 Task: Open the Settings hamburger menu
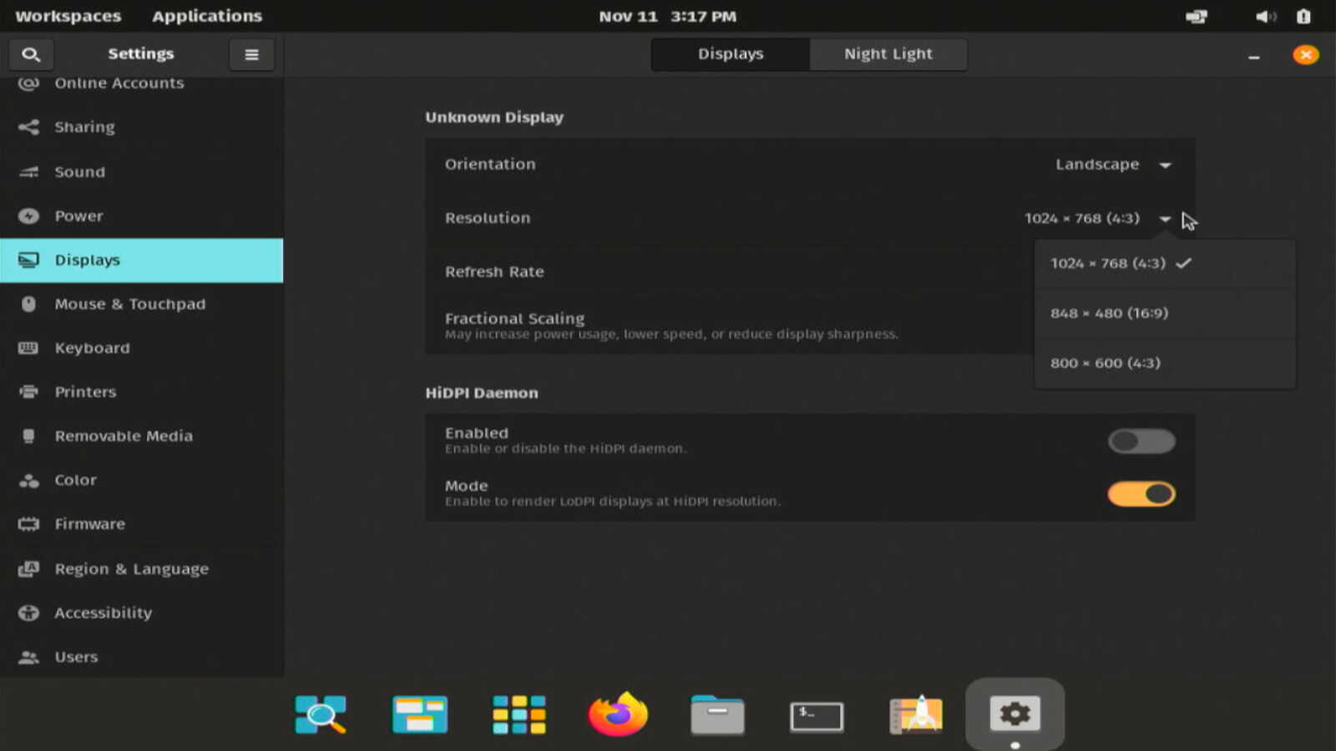(251, 54)
